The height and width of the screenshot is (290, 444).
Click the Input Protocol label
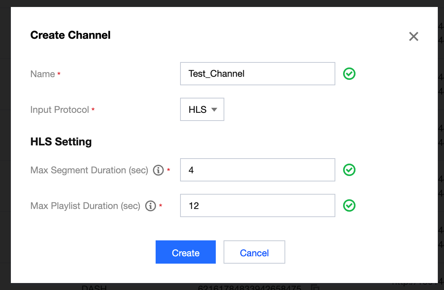point(60,110)
